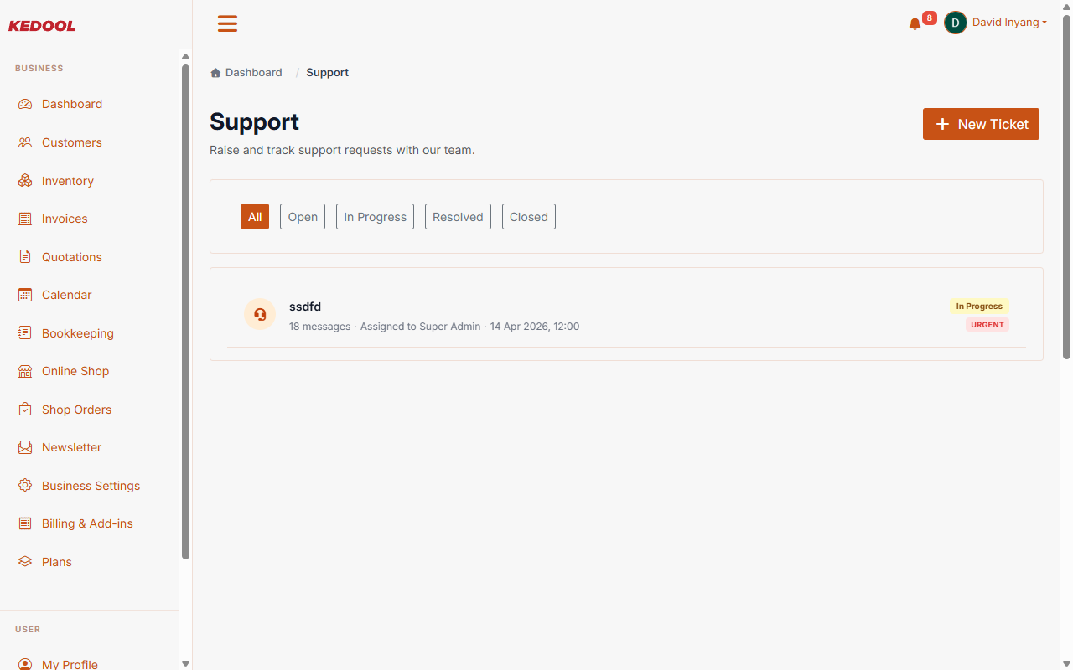Click the sidebar scroll down arrow
The width and height of the screenshot is (1073, 670).
click(185, 663)
